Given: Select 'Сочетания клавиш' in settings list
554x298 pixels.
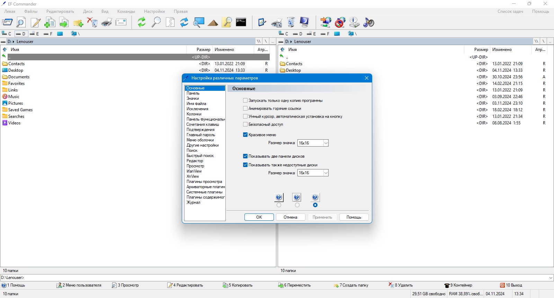Looking at the screenshot, I should (x=203, y=124).
